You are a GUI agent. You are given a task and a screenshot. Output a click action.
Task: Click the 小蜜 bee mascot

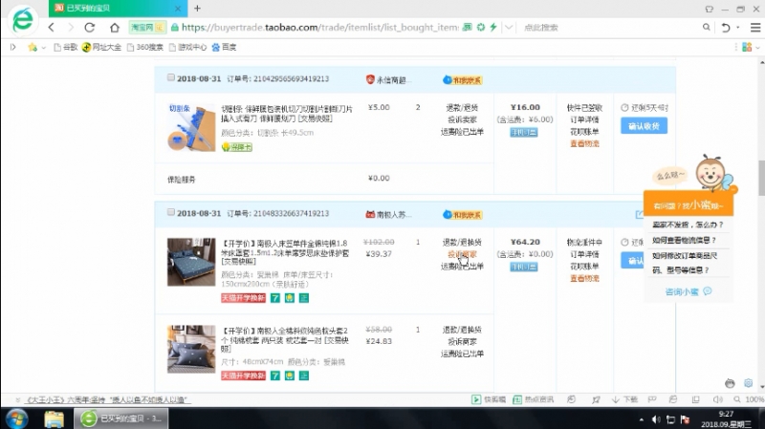(713, 173)
